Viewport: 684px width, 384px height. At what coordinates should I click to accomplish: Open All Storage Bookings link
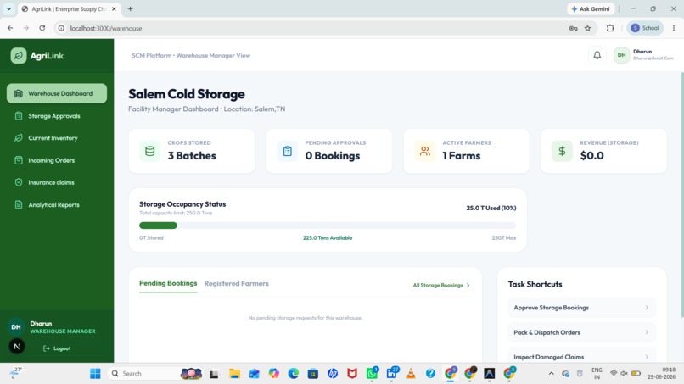pyautogui.click(x=441, y=285)
